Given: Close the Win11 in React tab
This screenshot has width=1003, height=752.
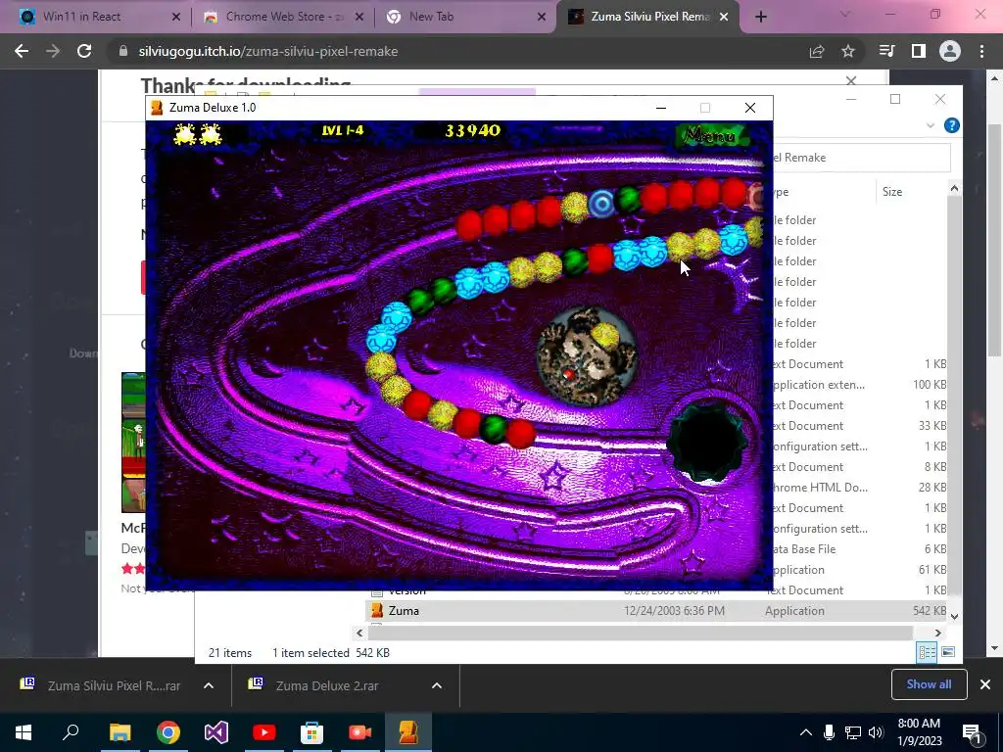Looking at the screenshot, I should click(x=176, y=18).
